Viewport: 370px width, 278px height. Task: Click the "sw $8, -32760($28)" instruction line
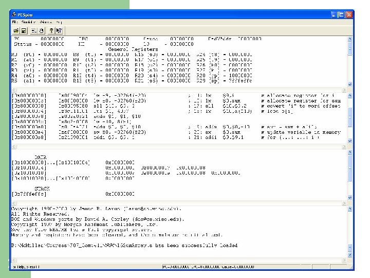(x=120, y=132)
